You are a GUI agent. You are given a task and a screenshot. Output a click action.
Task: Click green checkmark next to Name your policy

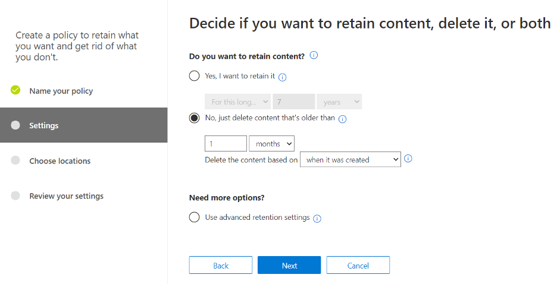tap(15, 90)
